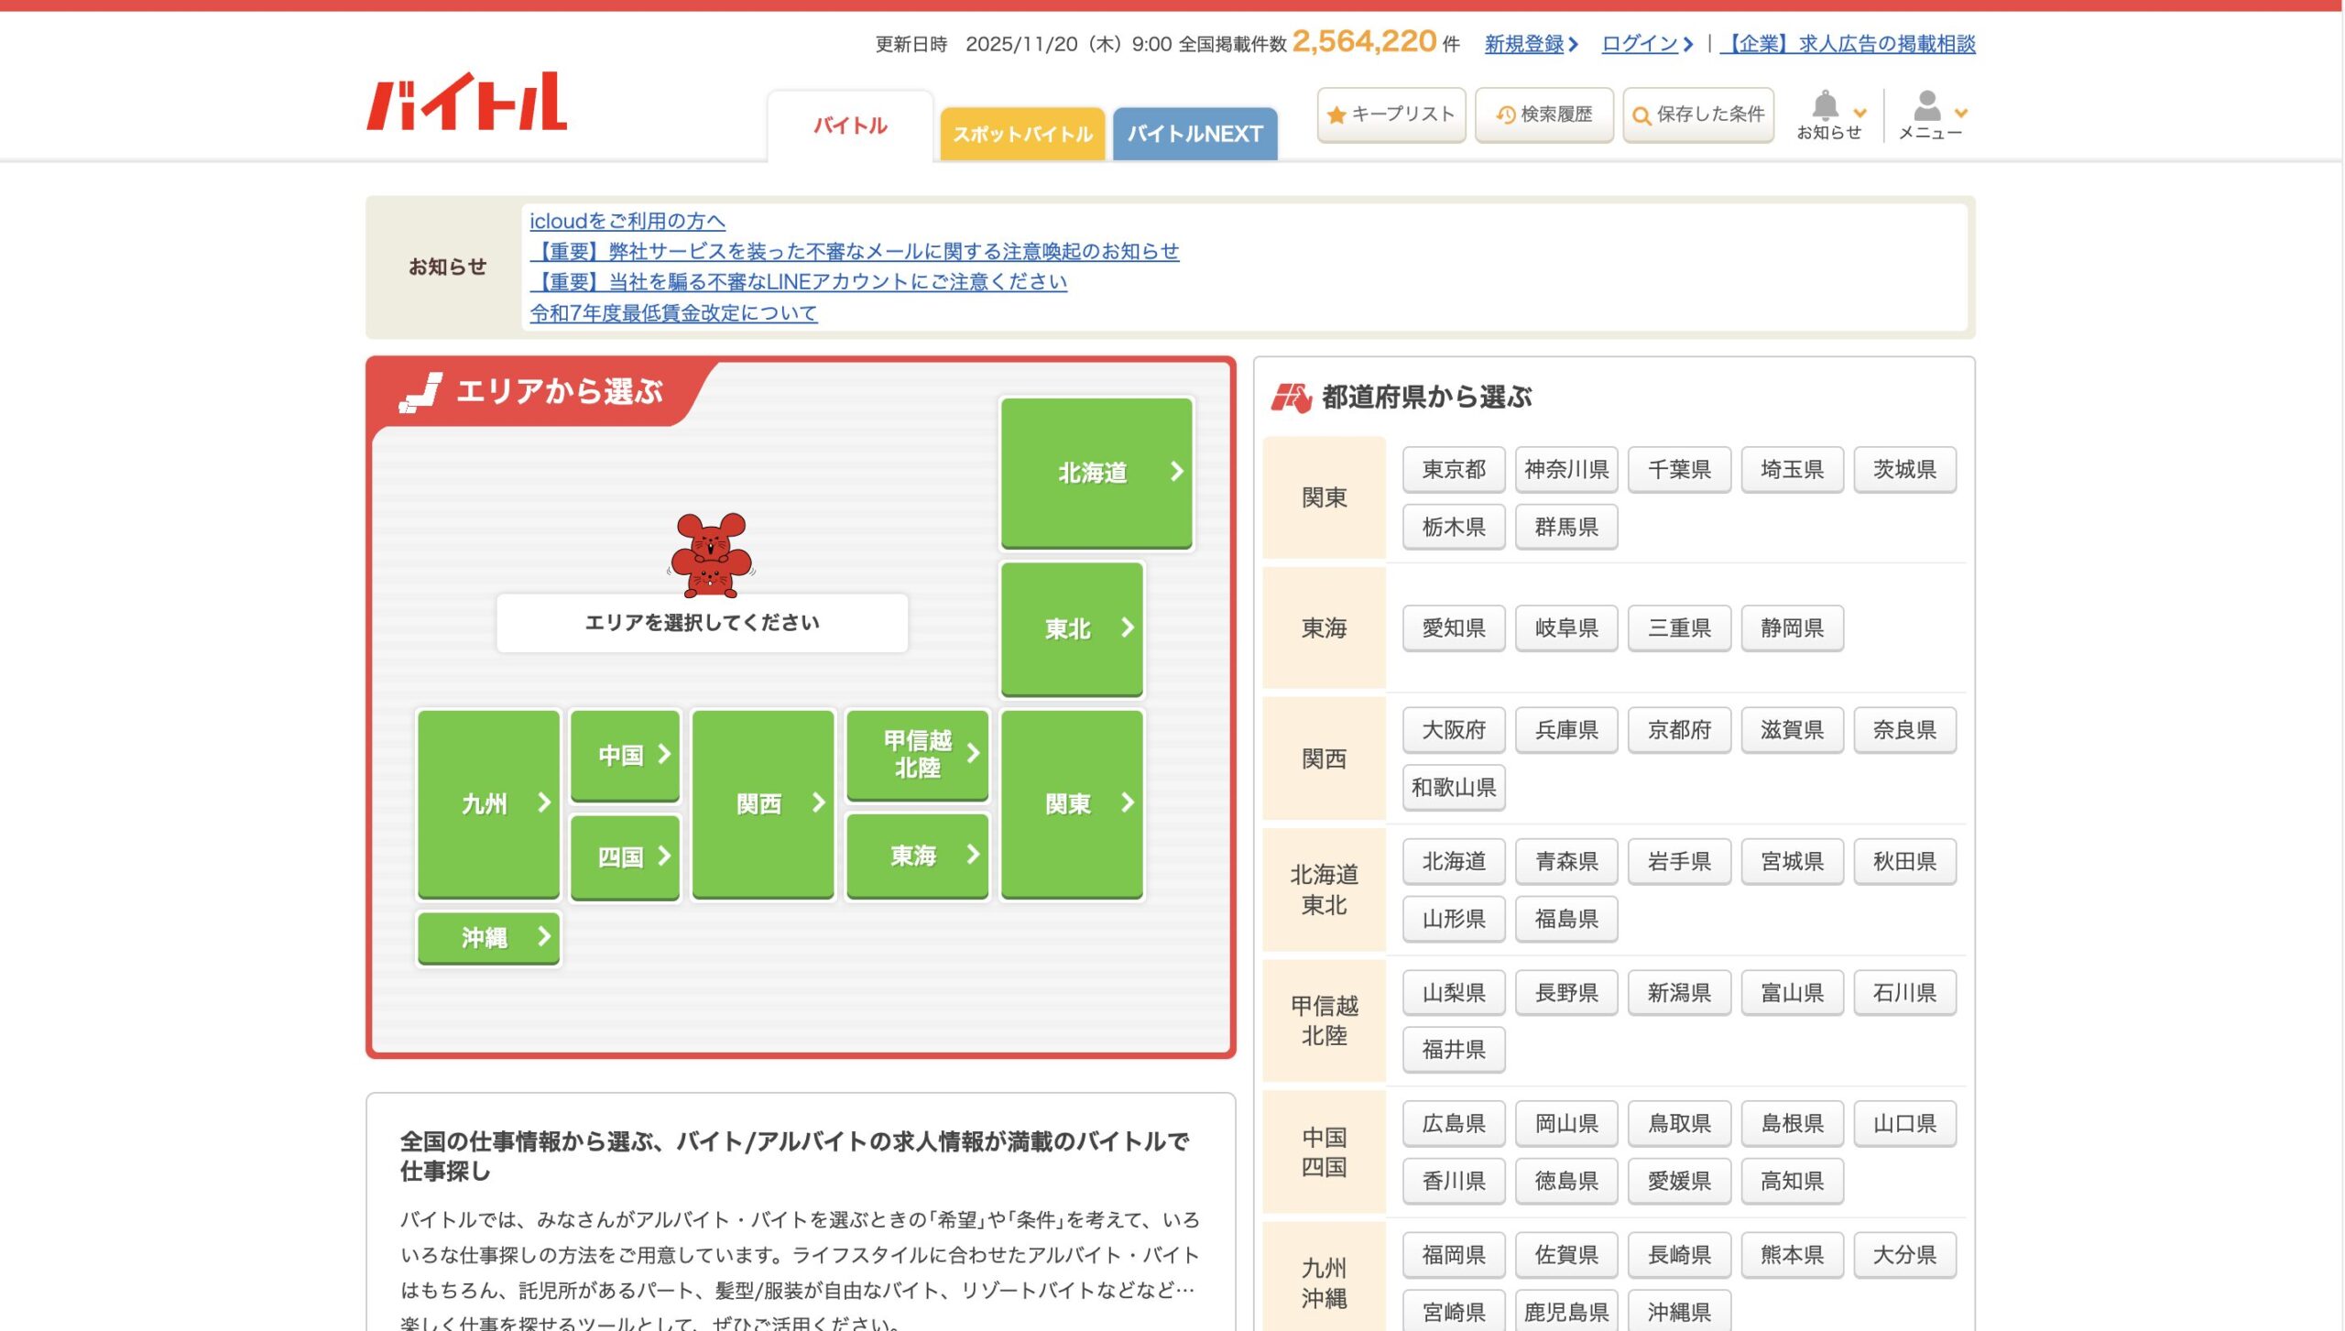Viewport: 2345px width, 1331px height.
Task: Open the notifications bell icon
Action: [x=1825, y=105]
